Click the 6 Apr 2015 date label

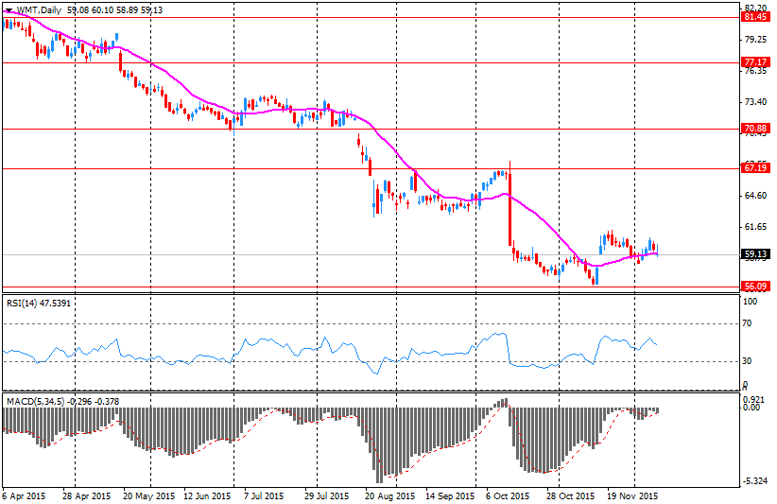[24, 496]
